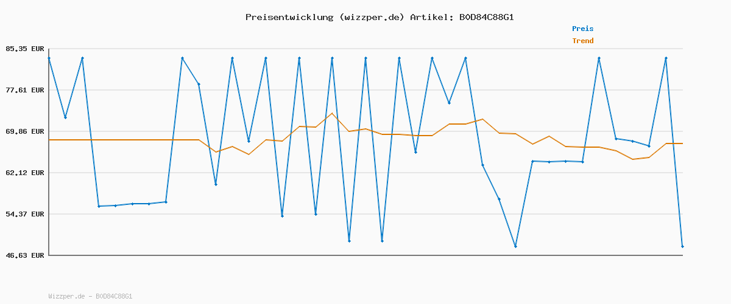
Task: Select the price point near 78 EUR
Action: [x=199, y=84]
